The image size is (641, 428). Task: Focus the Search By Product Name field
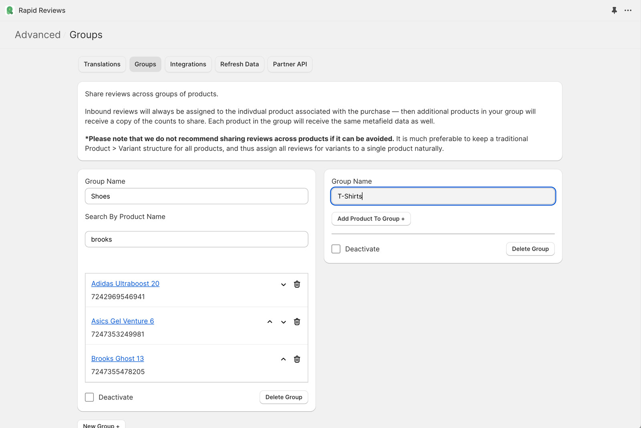pyautogui.click(x=196, y=239)
